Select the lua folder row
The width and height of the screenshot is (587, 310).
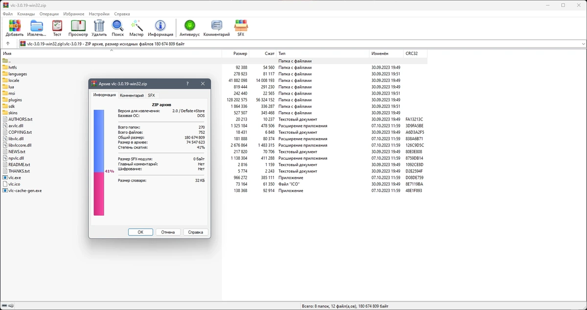(214, 87)
